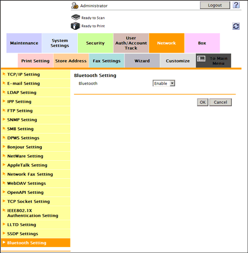Open the Store Address tab
The image size is (248, 253).
[71, 61]
